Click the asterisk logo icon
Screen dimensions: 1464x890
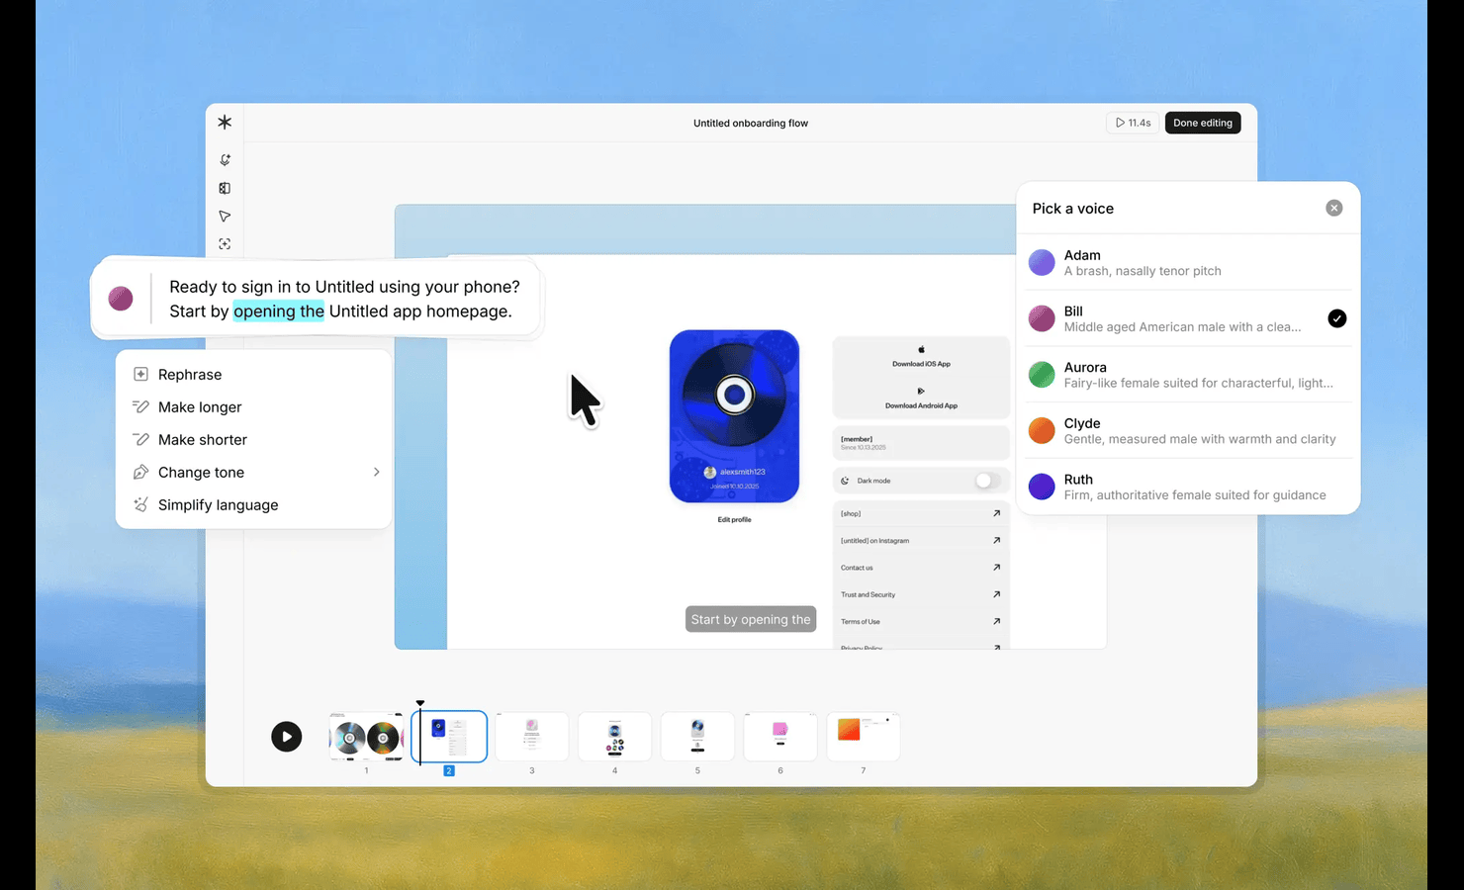(x=225, y=123)
